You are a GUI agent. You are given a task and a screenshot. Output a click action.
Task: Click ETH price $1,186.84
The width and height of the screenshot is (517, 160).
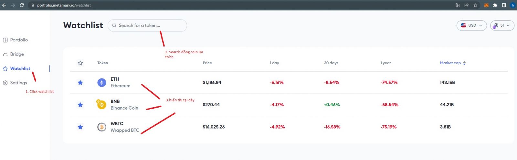[212, 83]
